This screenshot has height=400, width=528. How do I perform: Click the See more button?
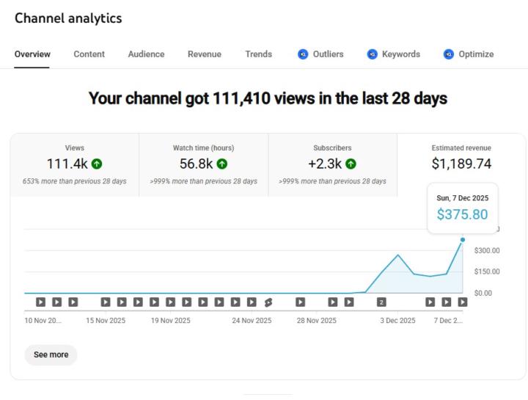click(51, 354)
